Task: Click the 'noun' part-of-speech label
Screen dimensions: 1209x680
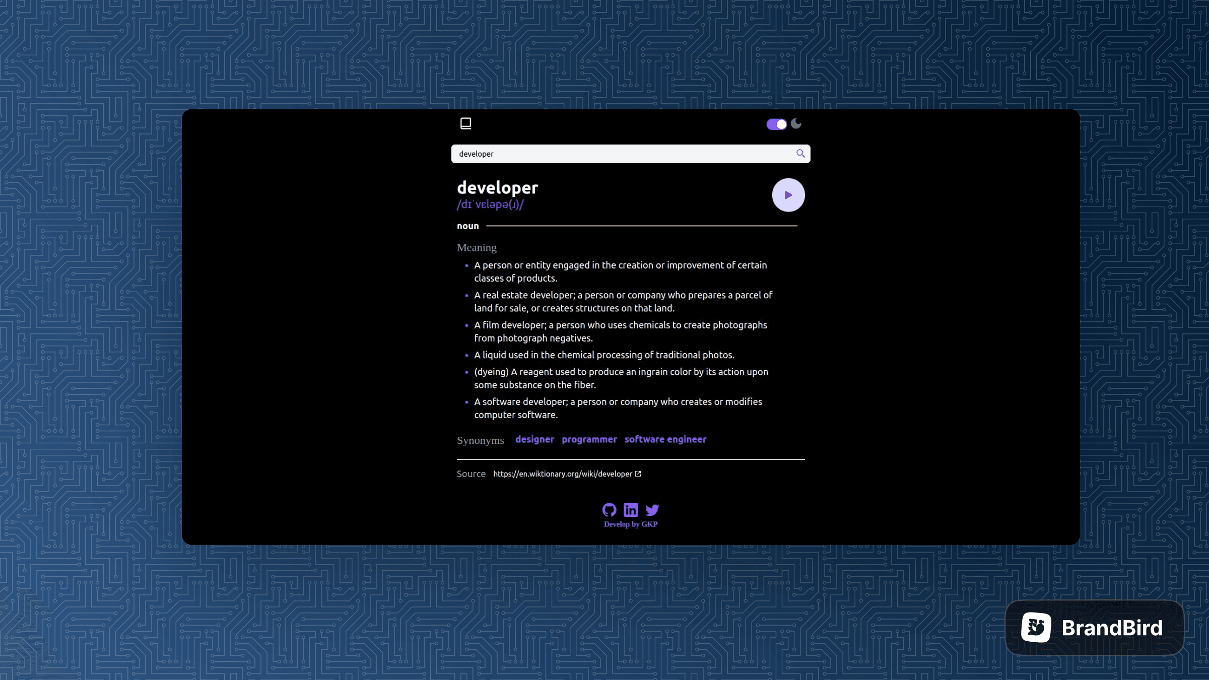Action: pos(467,225)
